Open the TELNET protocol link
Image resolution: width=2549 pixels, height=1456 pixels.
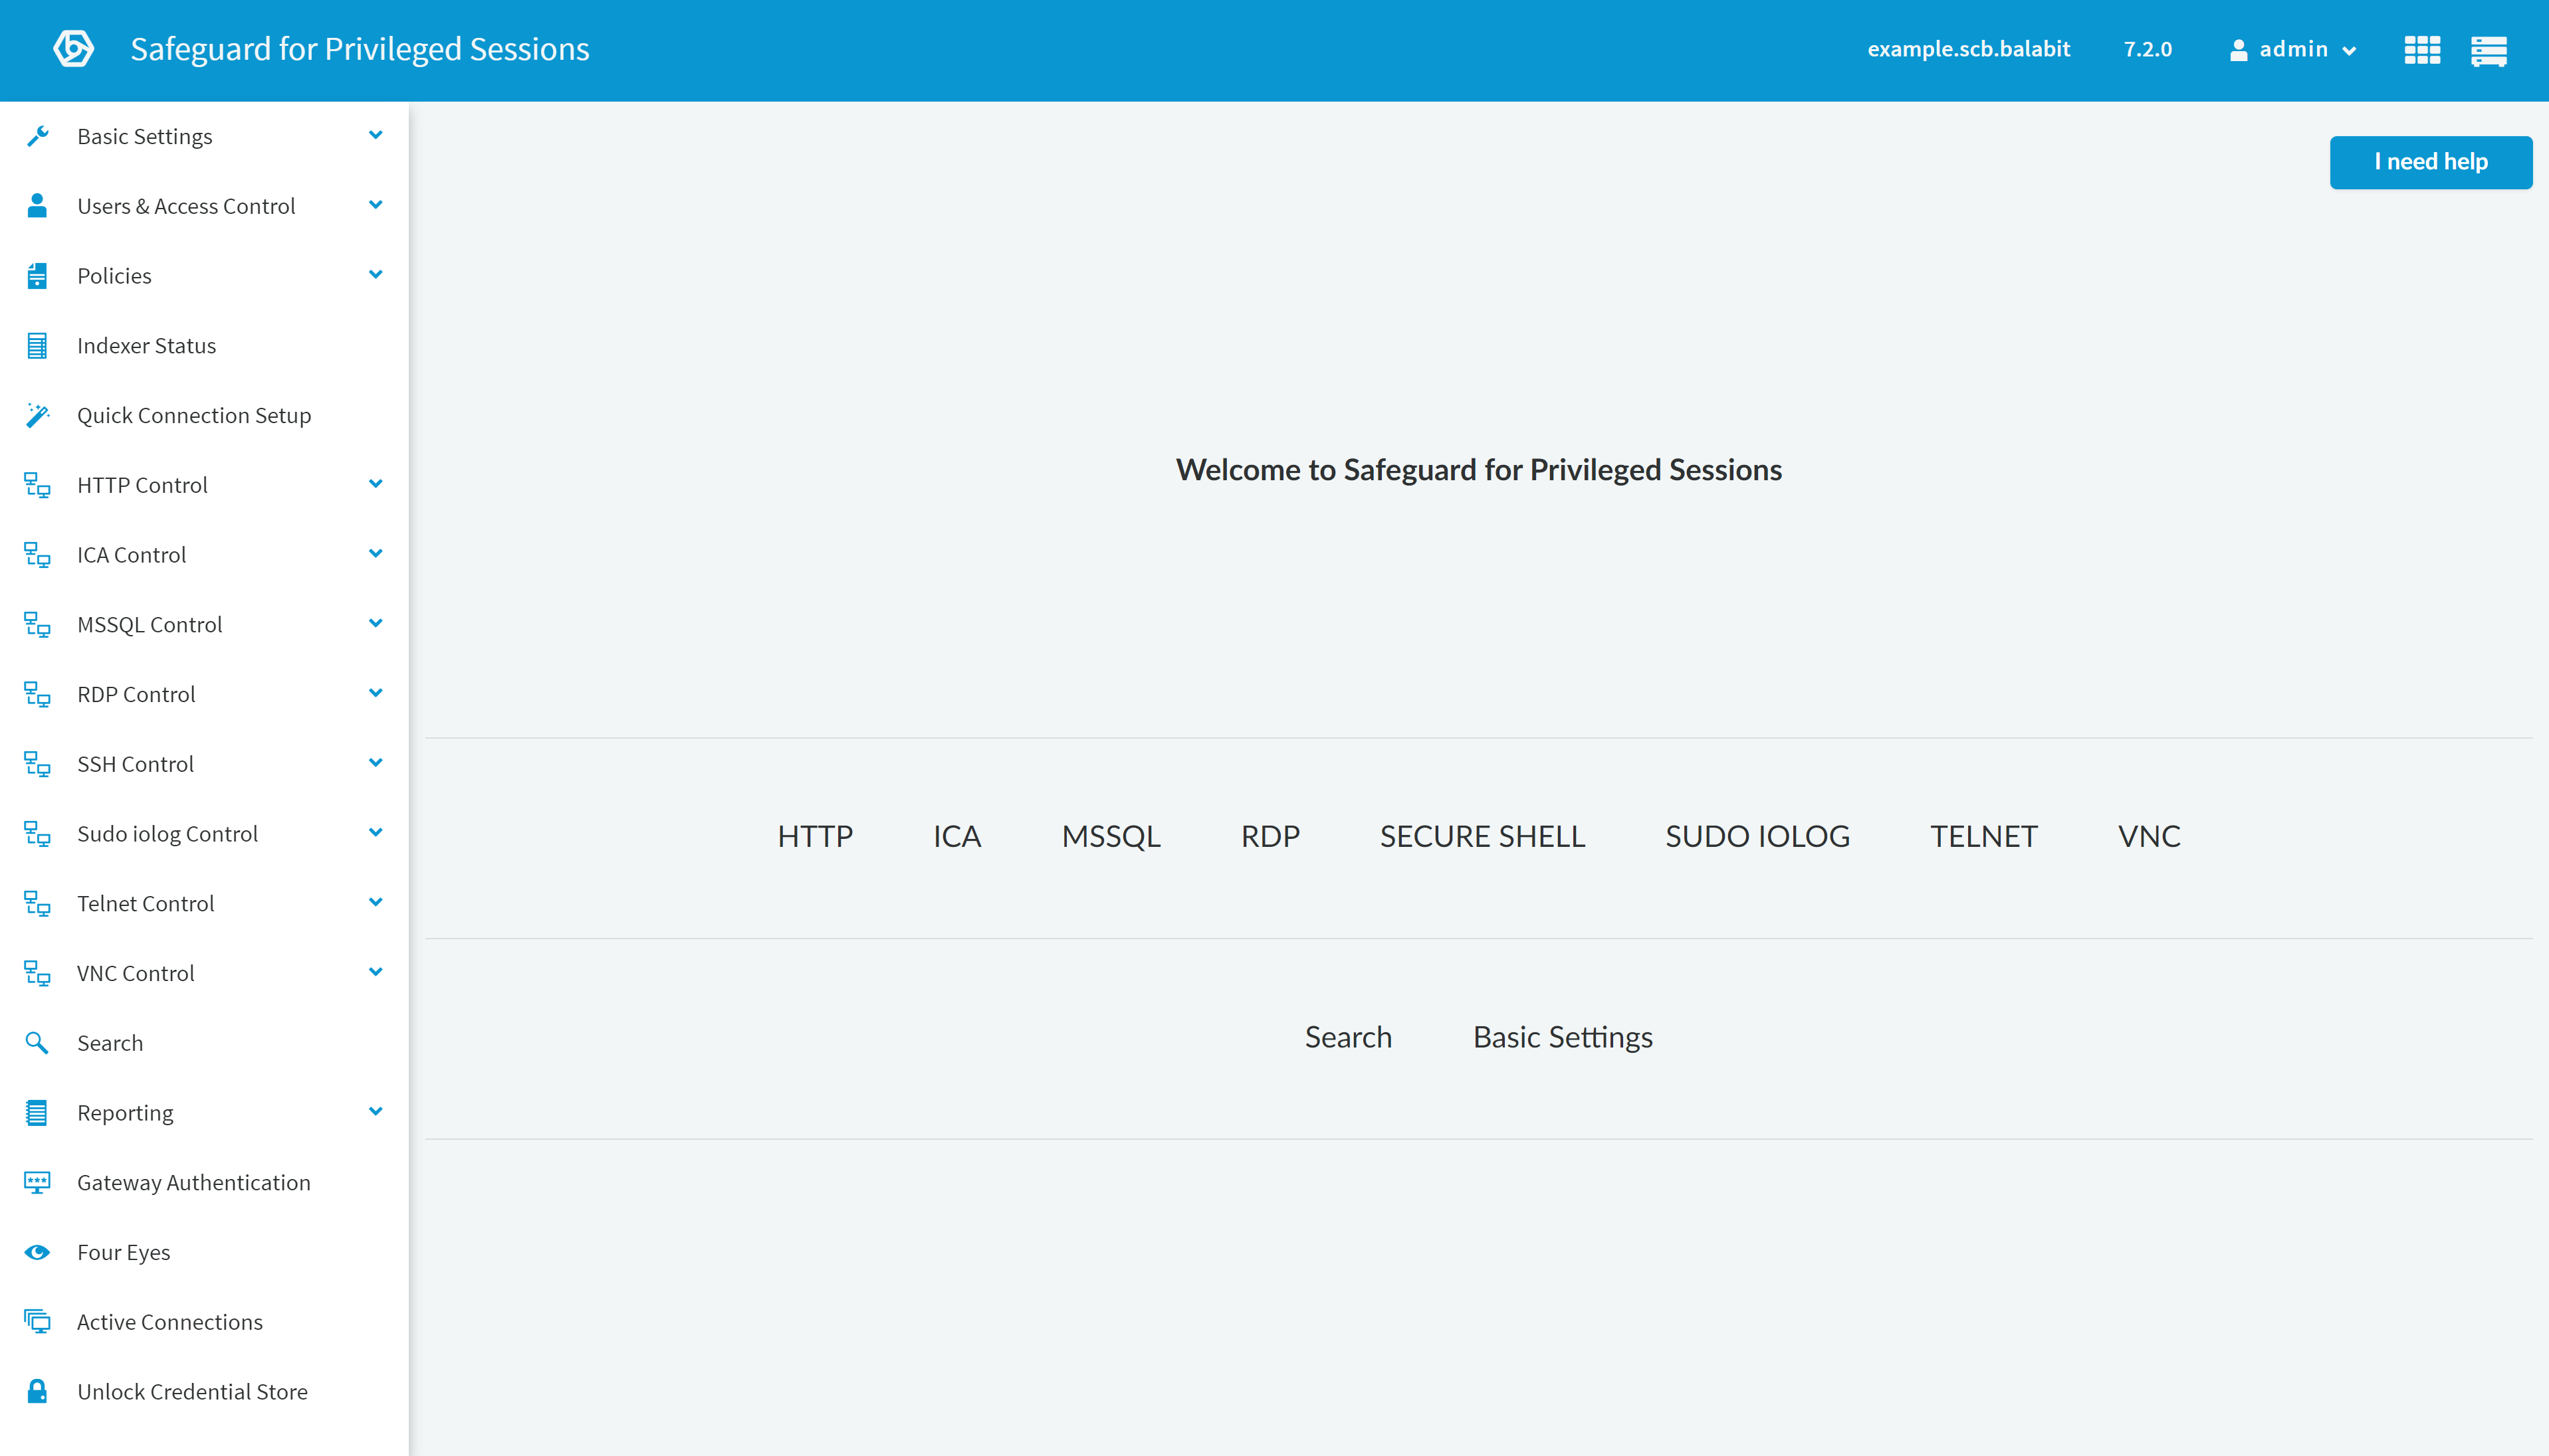[1984, 837]
